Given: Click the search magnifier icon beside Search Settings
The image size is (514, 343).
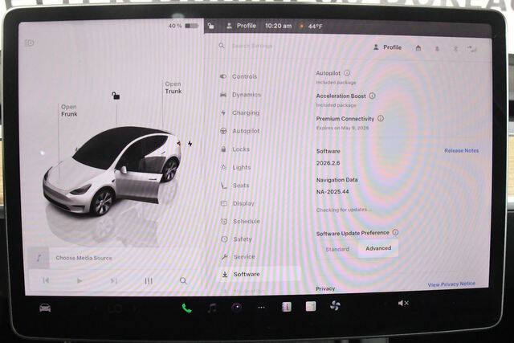Looking at the screenshot, I should pyautogui.click(x=222, y=46).
